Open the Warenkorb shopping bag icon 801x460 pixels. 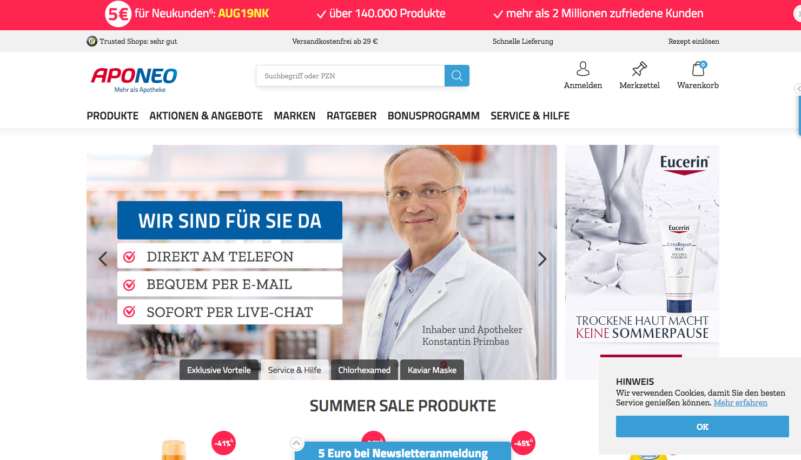pos(698,69)
